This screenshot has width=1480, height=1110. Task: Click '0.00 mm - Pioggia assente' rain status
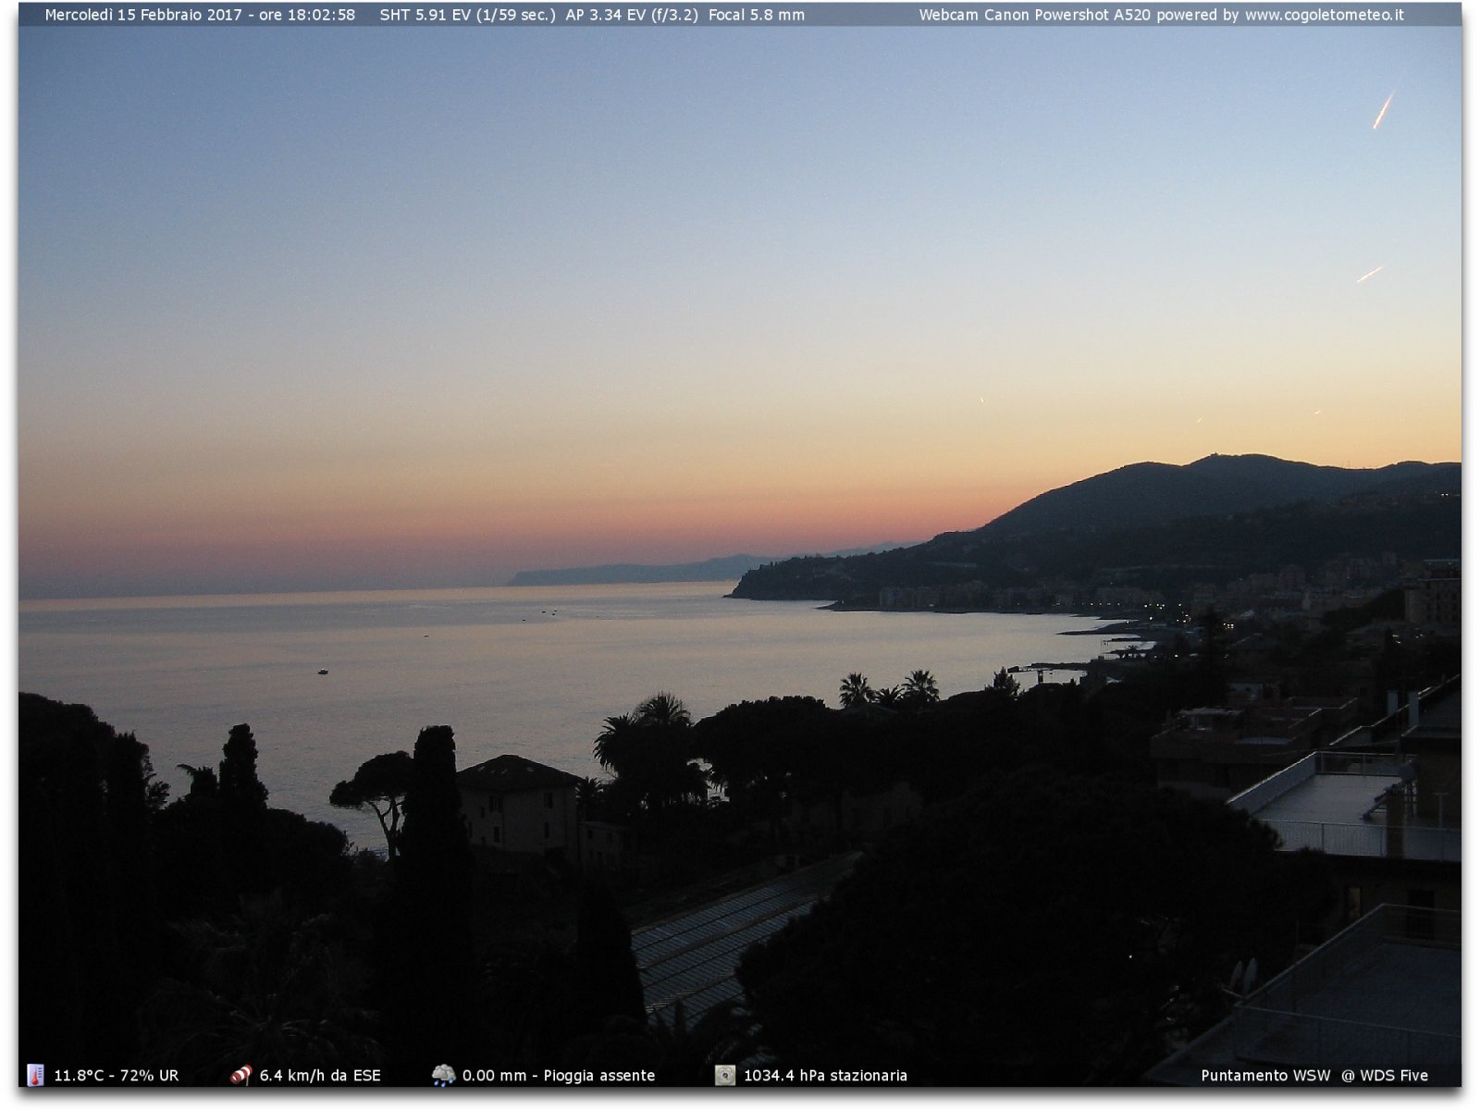pyautogui.click(x=559, y=1076)
